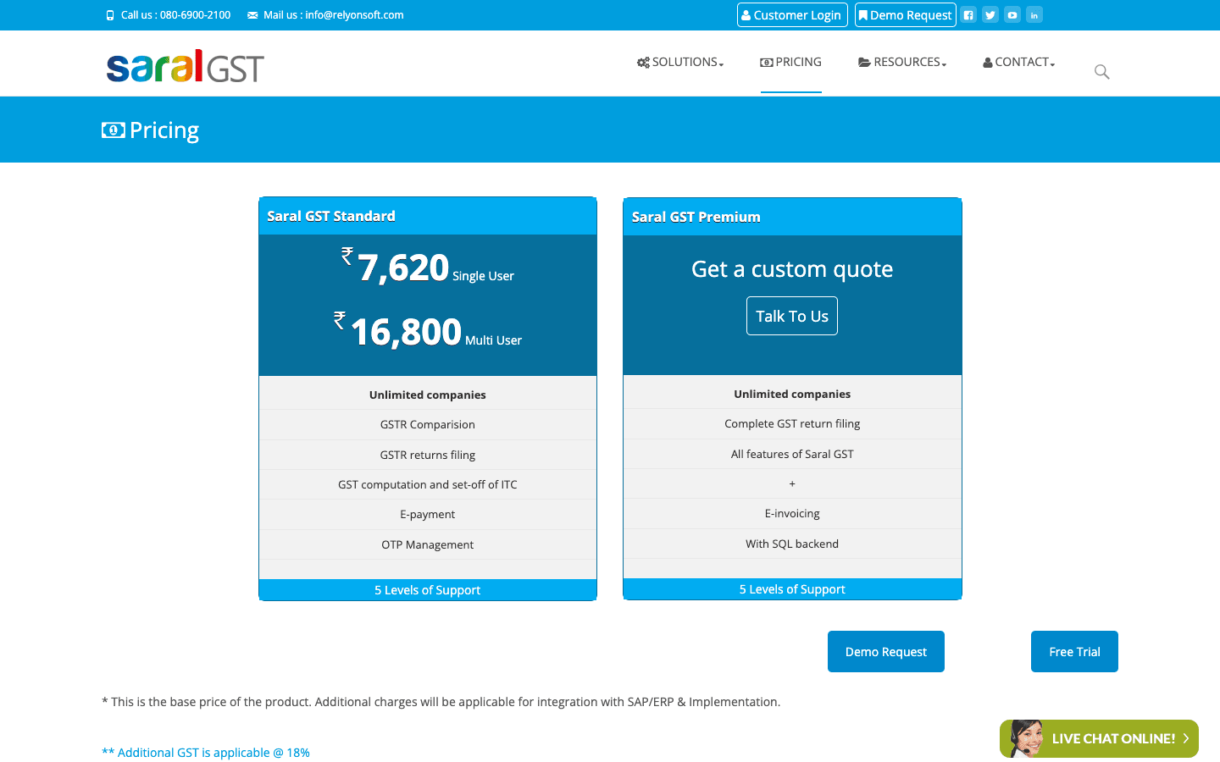
Task: Click Standard plan 5 Levels of Support
Action: click(428, 590)
